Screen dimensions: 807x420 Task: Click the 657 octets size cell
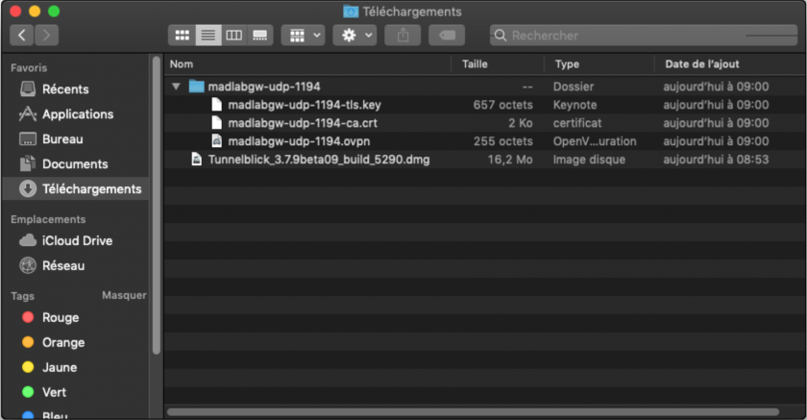502,105
